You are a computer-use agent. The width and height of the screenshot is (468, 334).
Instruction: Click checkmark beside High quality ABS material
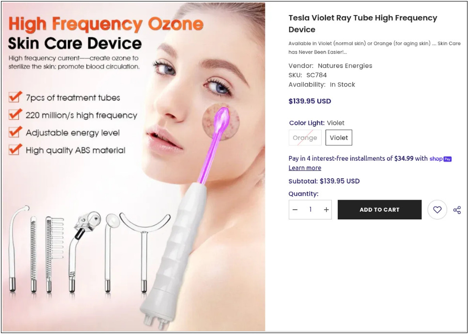tap(15, 149)
